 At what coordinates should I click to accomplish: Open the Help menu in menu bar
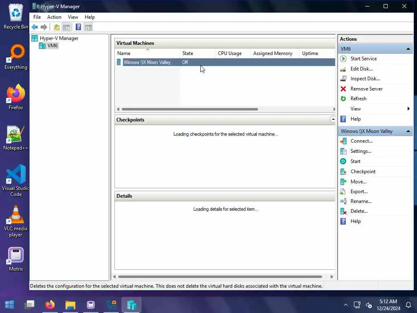click(90, 17)
